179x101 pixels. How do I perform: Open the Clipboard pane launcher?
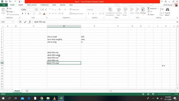(20, 18)
